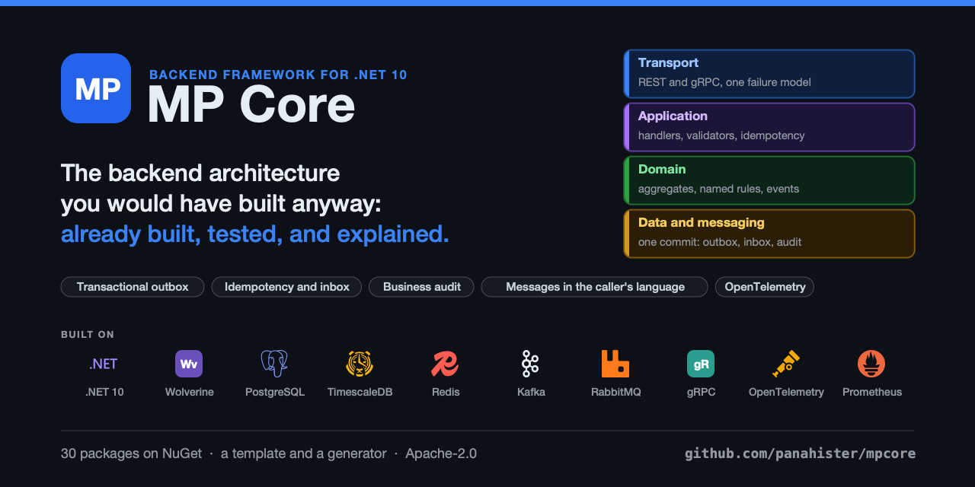The width and height of the screenshot is (975, 487).
Task: Select the Application layer card
Action: coord(769,127)
